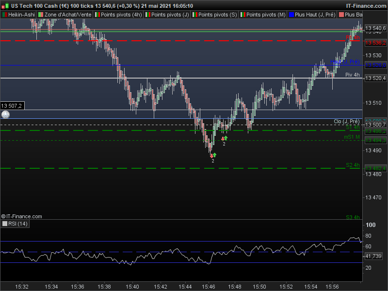The image size is (388, 291).
Task: Click the 15:46 time axis label
Action: coord(209,287)
